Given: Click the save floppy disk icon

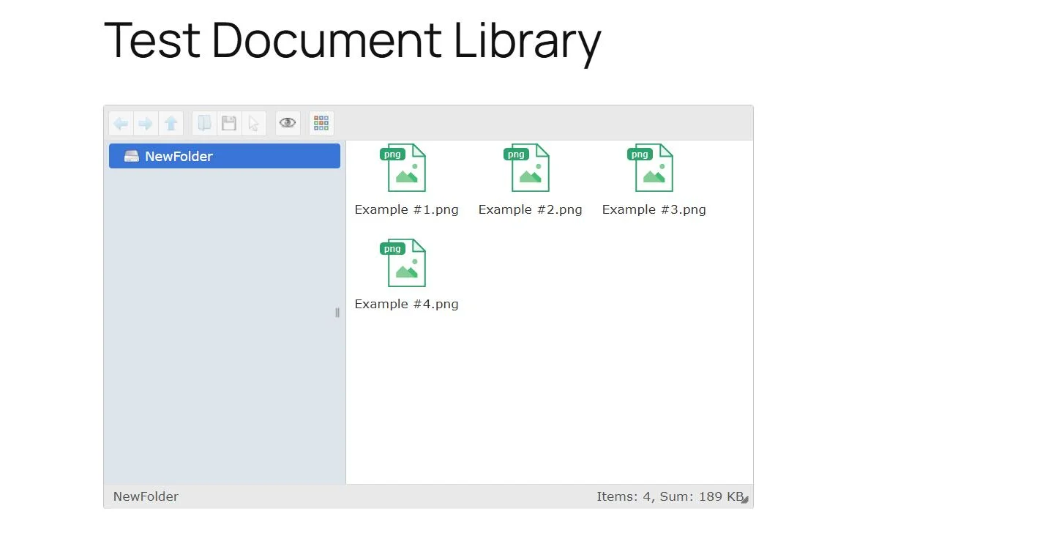Looking at the screenshot, I should click(x=228, y=123).
